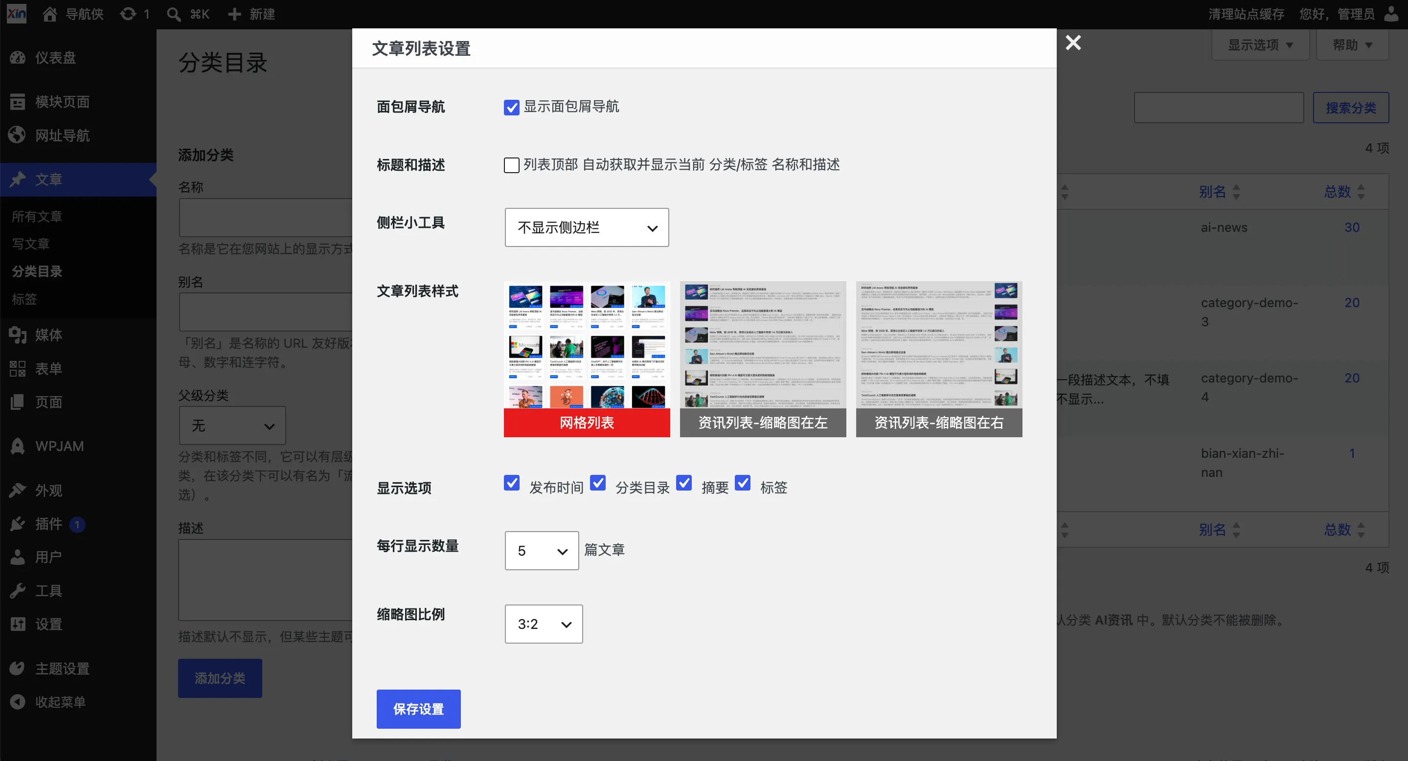Click the 搜索分类 button
This screenshot has width=1408, height=761.
[x=1351, y=108]
